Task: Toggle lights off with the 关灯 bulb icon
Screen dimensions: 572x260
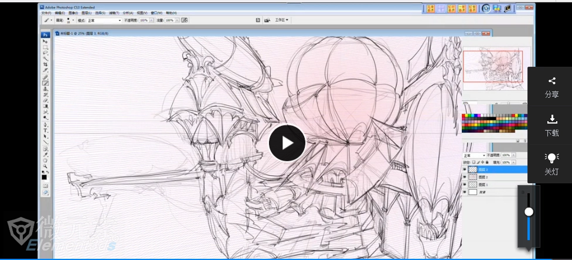Action: [x=551, y=158]
